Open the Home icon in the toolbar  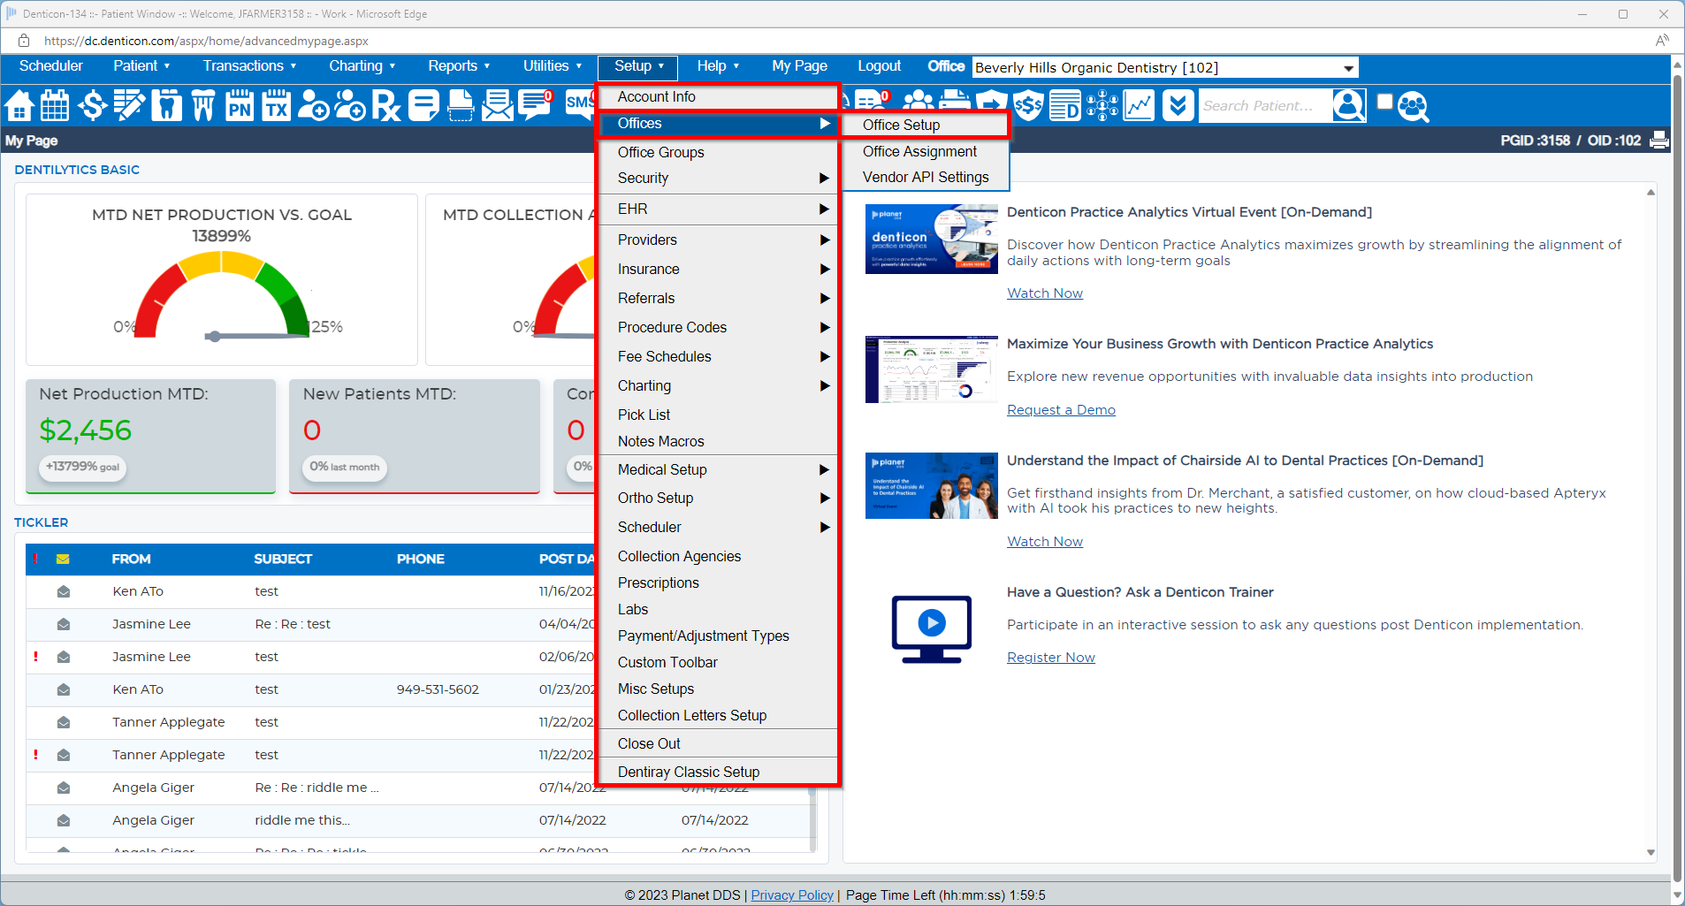19,106
